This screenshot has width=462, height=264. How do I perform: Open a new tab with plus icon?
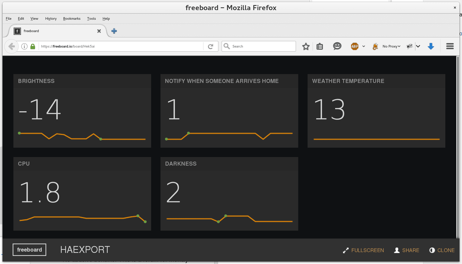(x=114, y=31)
